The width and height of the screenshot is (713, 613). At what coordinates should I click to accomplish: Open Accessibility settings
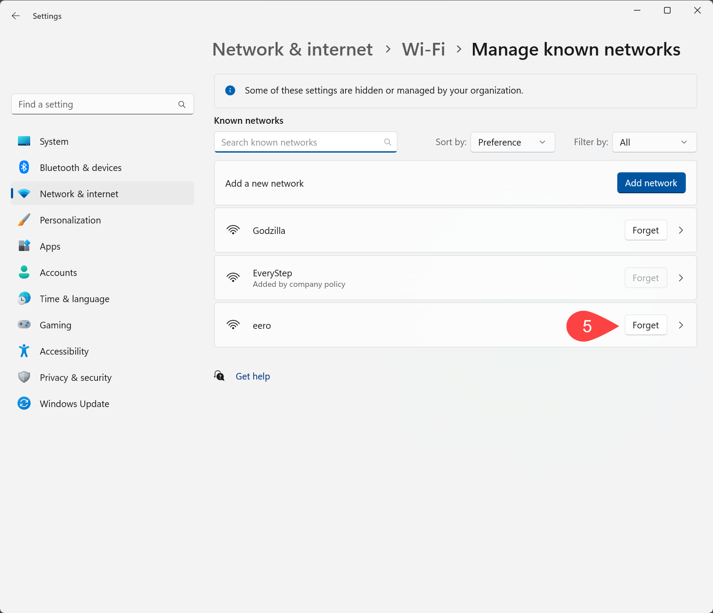click(x=64, y=351)
